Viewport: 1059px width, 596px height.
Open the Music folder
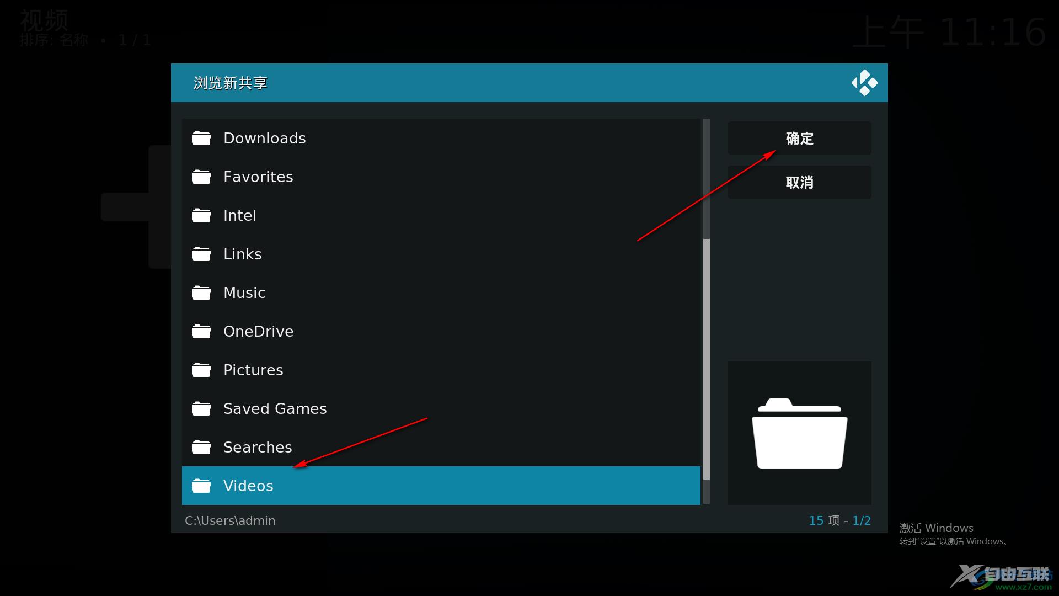coord(244,292)
